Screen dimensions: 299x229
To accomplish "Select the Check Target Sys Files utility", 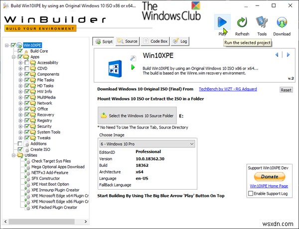I will [x=51, y=161].
